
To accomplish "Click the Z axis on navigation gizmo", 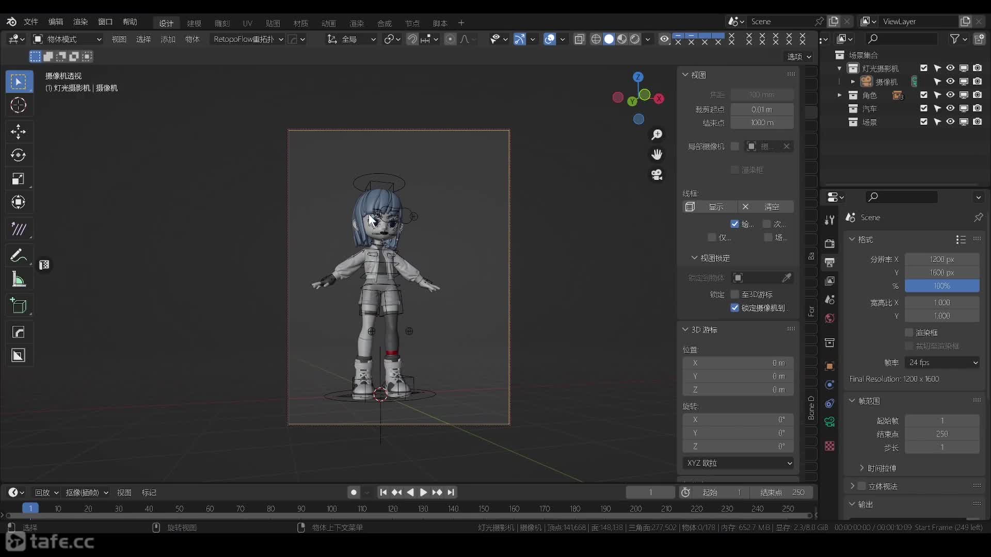I will click(x=638, y=77).
